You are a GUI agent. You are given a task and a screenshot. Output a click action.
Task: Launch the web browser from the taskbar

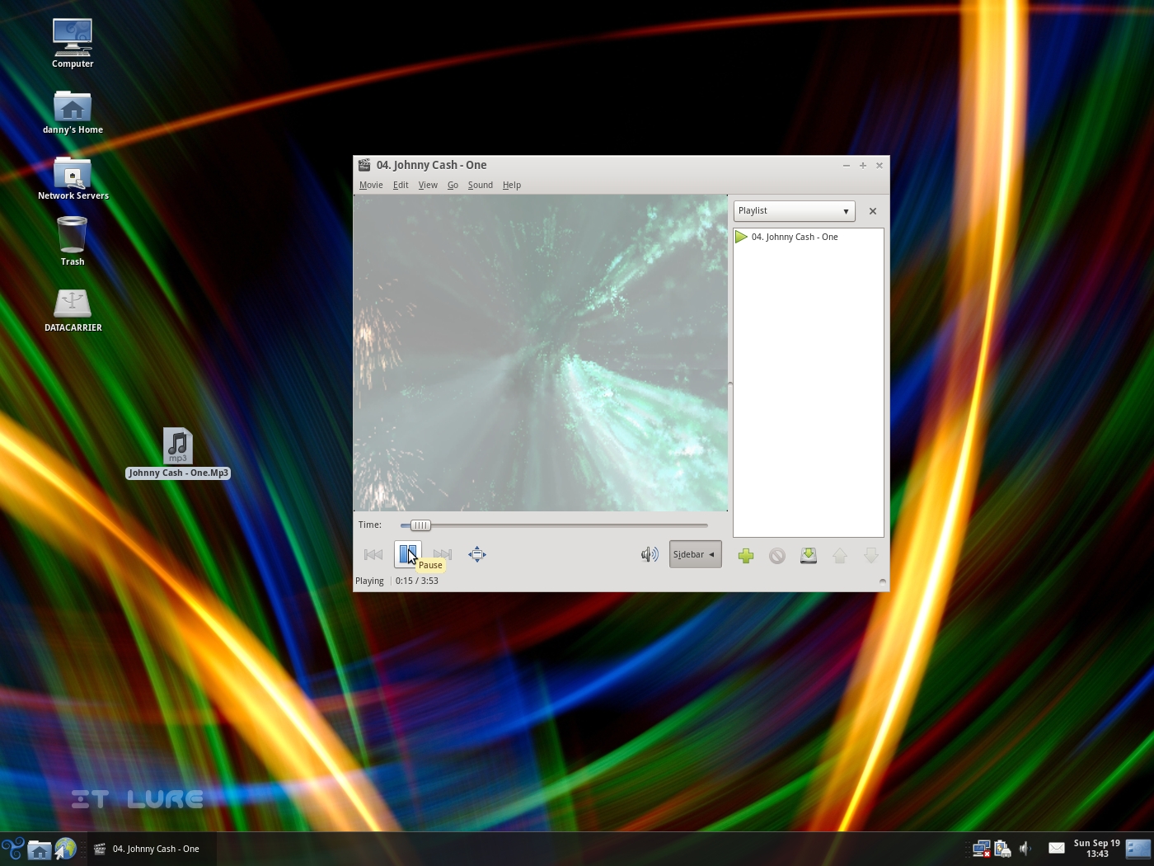click(65, 849)
